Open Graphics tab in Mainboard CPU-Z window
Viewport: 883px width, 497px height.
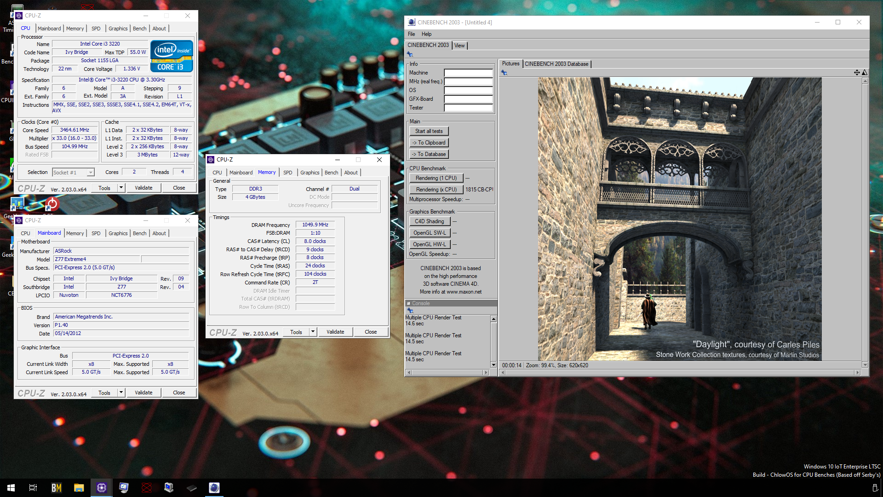118,233
